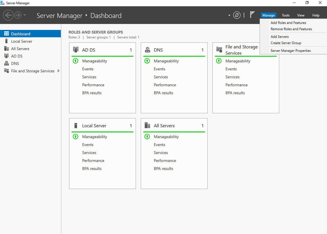Click the DNS tile header icon
Viewport: 327px width, 234px height.
pyautogui.click(x=148, y=50)
